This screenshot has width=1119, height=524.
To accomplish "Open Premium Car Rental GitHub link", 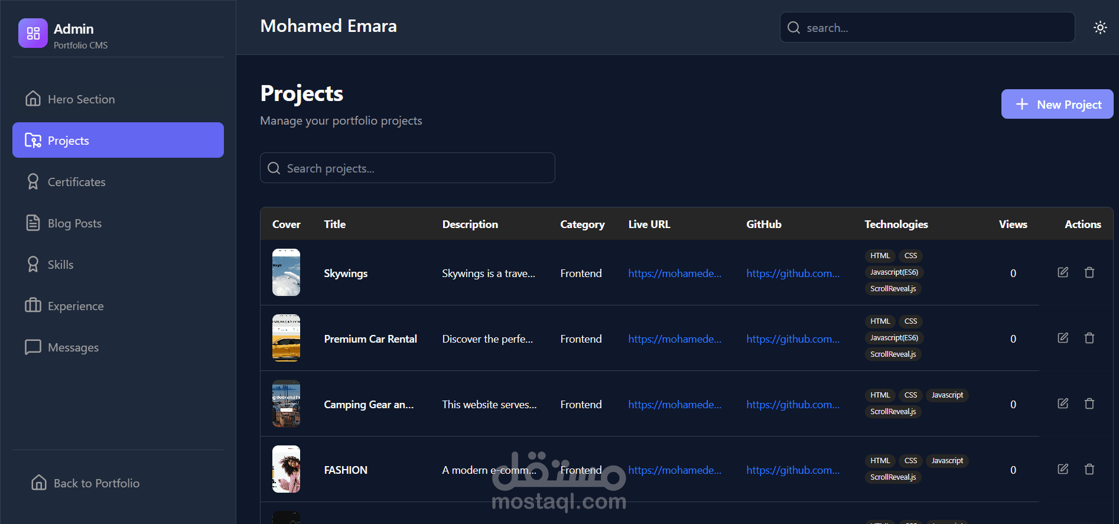I will click(x=793, y=339).
